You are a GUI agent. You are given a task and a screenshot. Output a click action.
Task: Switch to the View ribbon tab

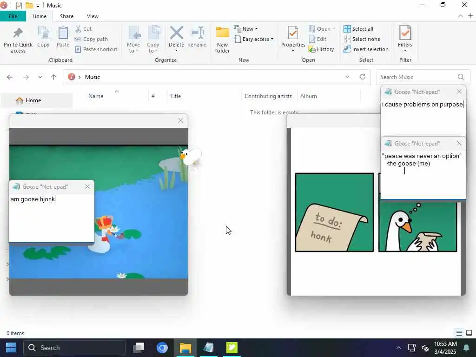coord(93,16)
